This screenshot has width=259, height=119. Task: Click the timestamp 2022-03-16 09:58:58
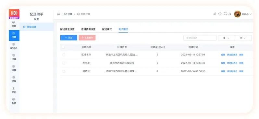[x=193, y=71]
